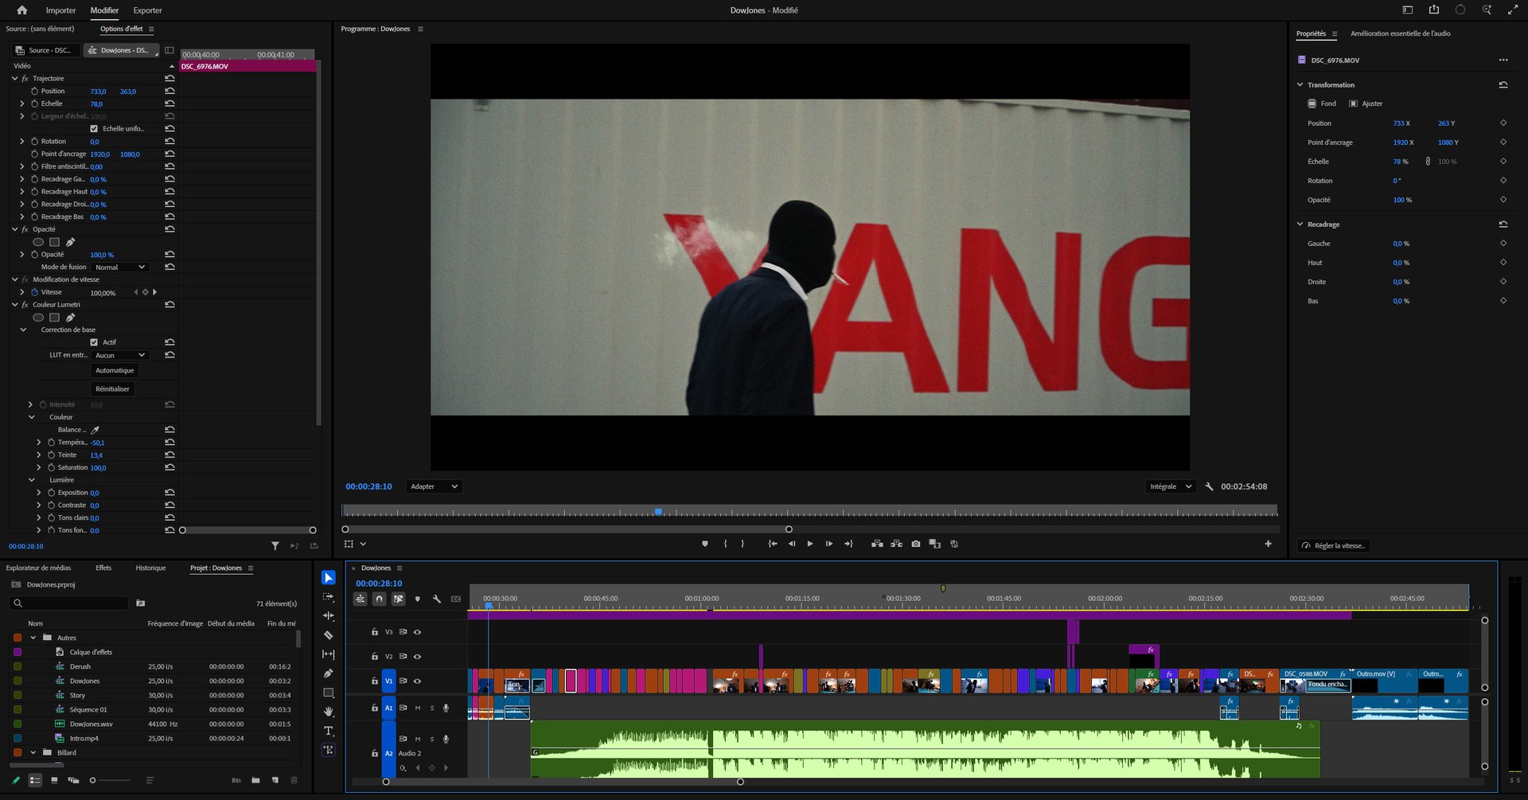Open the button editor plus icon
The width and height of the screenshot is (1528, 800).
click(x=1268, y=544)
